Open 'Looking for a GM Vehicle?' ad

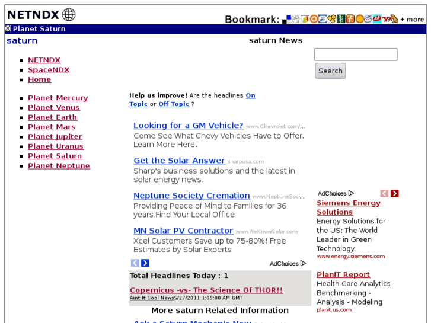click(189, 126)
